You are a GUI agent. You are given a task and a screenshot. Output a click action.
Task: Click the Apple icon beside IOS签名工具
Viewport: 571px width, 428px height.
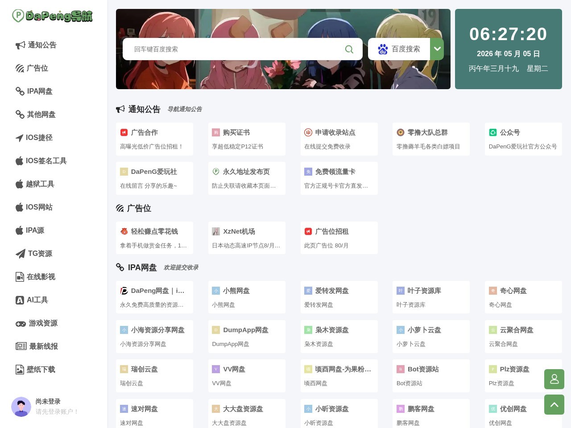click(20, 161)
